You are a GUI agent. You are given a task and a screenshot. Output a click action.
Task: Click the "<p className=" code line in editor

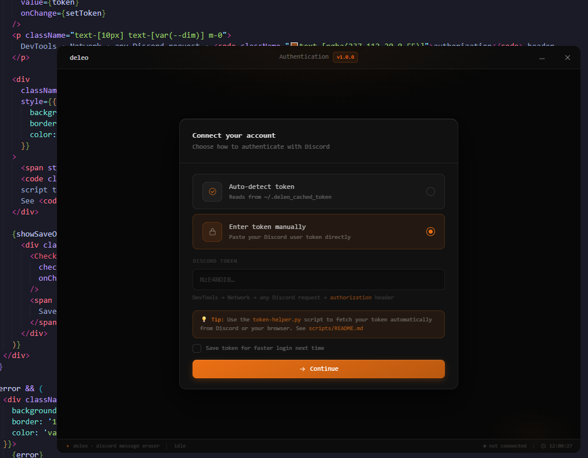coord(122,35)
